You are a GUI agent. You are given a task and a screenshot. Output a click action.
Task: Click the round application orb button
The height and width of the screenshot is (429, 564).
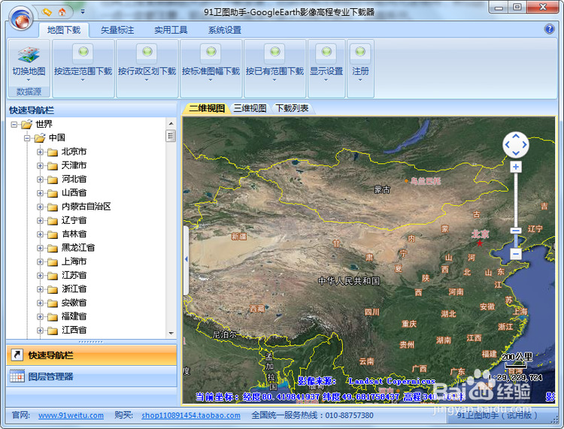pos(22,18)
